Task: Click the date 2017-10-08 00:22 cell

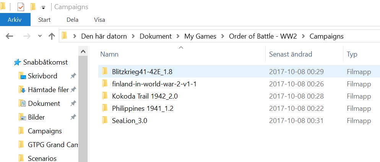Action: point(296,108)
